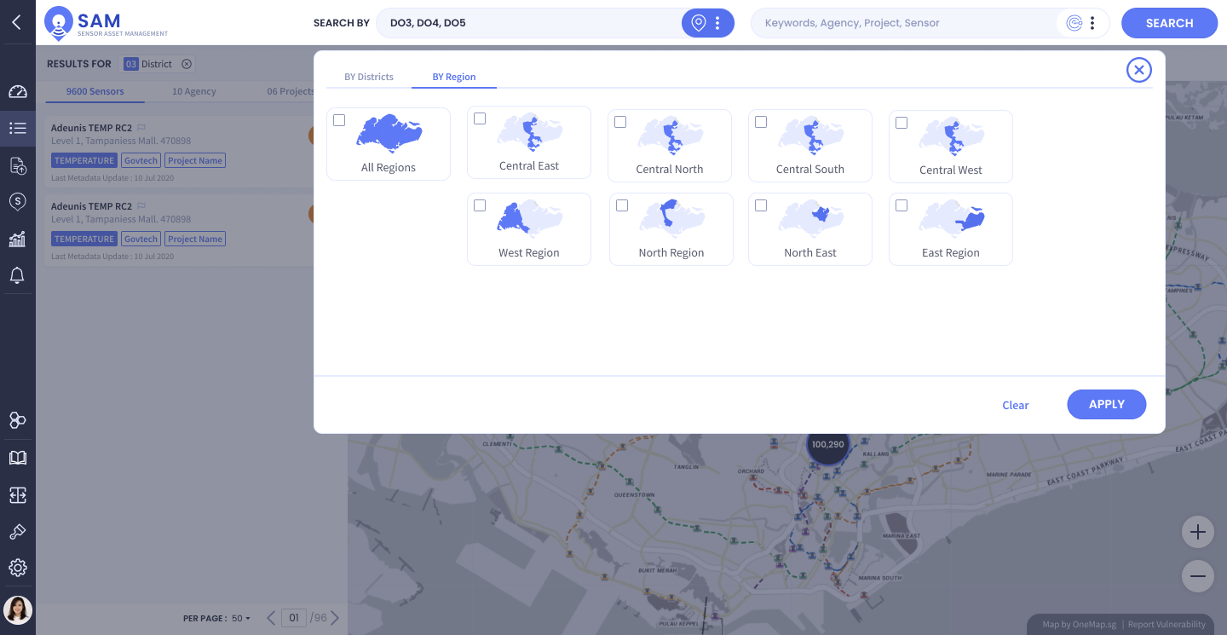Click the first card's TEMPERATURE tag
Image resolution: width=1227 pixels, height=635 pixels.
click(x=84, y=160)
